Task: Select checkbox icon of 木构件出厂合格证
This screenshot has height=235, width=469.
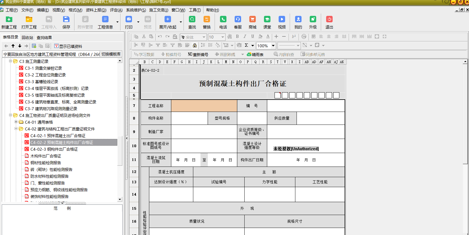Action: click(x=27, y=156)
